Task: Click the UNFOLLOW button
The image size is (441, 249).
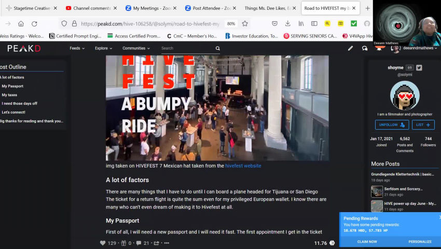Action: pos(392,125)
